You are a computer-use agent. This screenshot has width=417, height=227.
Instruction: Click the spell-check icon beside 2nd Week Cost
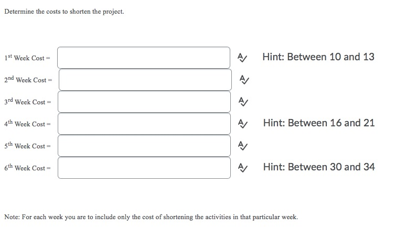(x=242, y=80)
